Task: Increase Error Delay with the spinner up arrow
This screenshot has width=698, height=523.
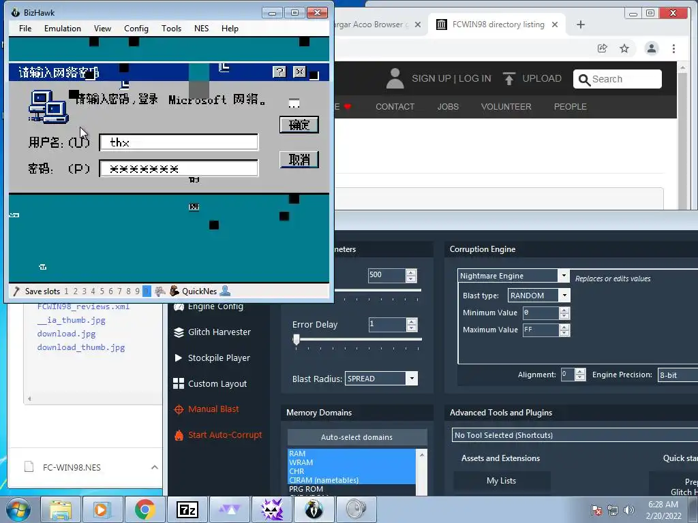Action: 411,321
